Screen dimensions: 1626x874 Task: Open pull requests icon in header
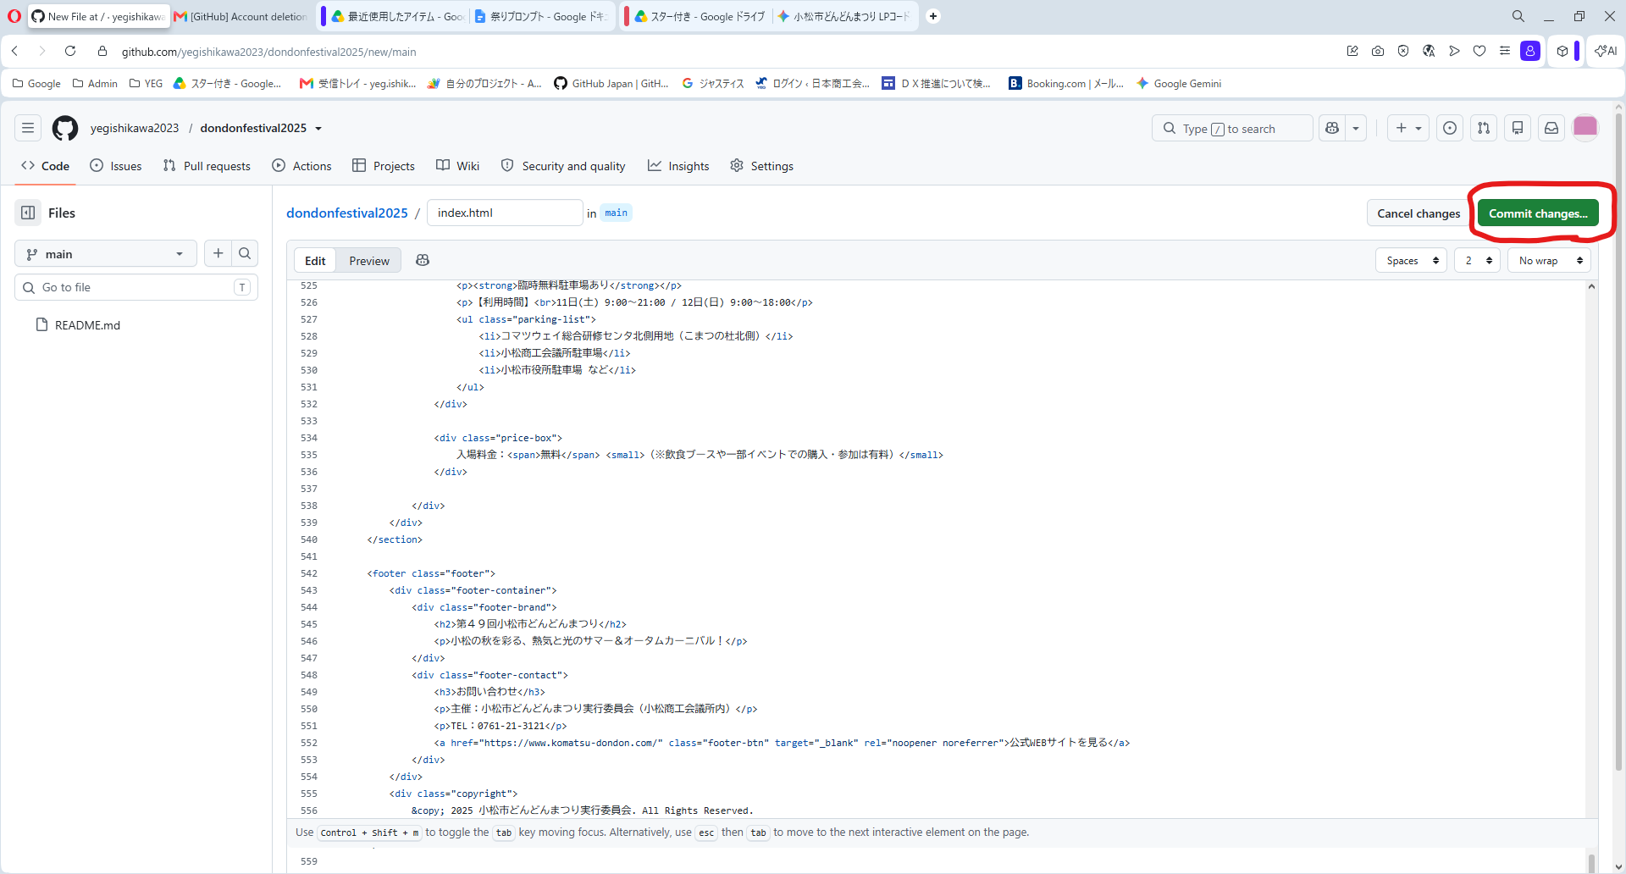point(1484,128)
